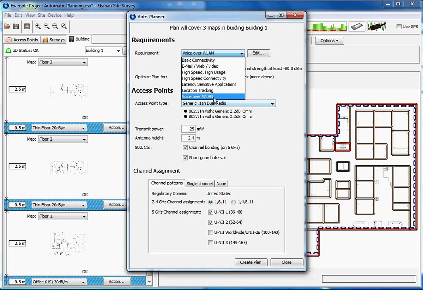Open a project with the folder icon
Image resolution: width=423 pixels, height=290 pixels.
point(7,26)
